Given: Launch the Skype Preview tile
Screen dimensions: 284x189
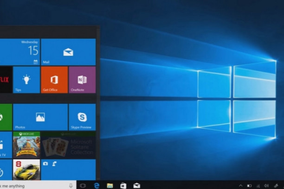Looking at the screenshot, I should pyautogui.click(x=82, y=117).
